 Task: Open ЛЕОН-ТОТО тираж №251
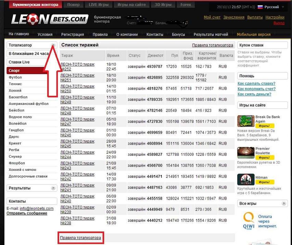(78, 78)
